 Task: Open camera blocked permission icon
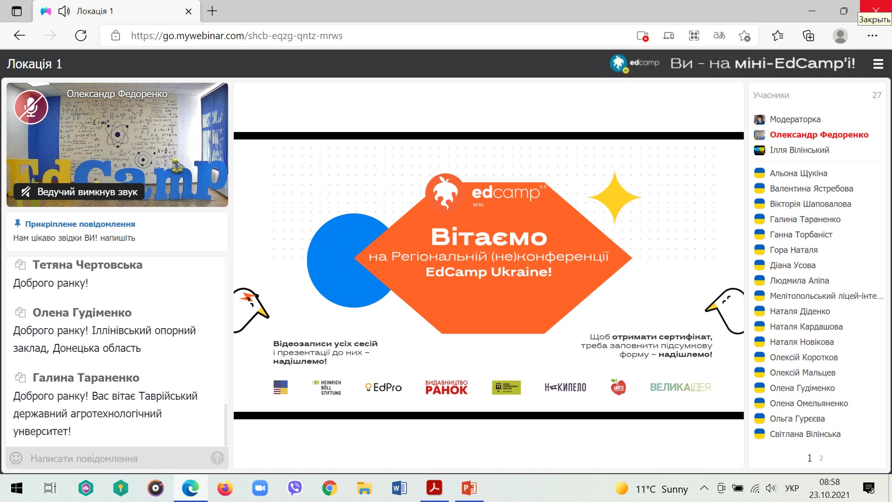[643, 36]
